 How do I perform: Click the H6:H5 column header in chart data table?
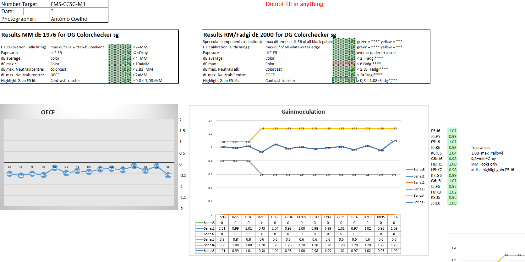[301, 217]
